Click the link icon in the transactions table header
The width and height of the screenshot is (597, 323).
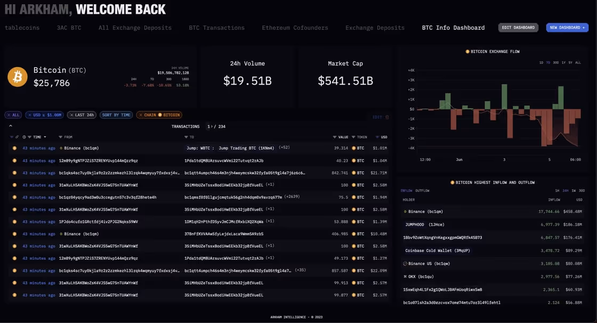[17, 137]
